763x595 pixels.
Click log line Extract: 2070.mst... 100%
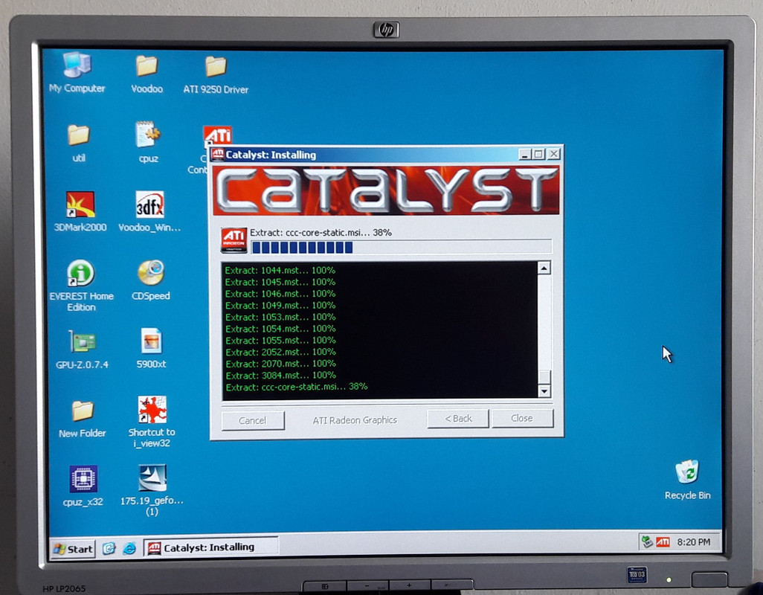click(x=280, y=364)
